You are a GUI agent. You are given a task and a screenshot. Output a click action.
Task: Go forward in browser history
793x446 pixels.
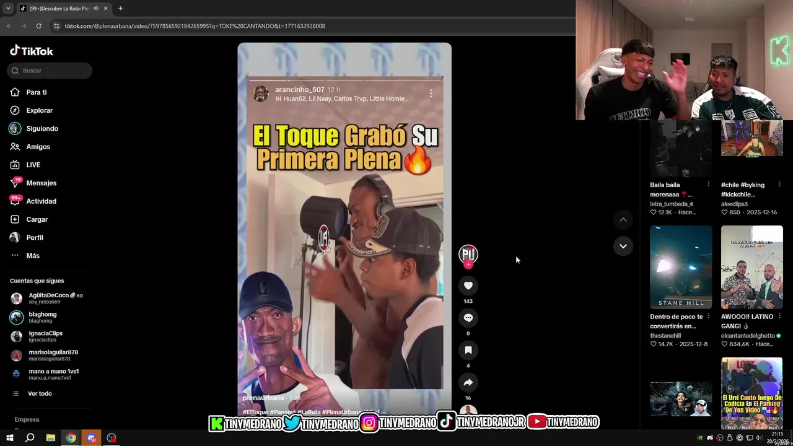(x=24, y=26)
